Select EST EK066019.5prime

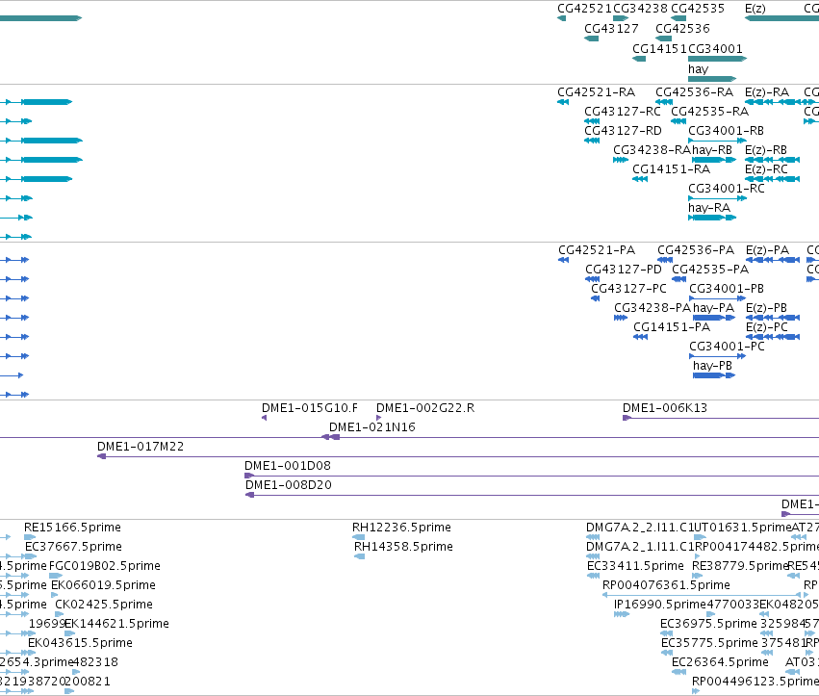tap(103, 585)
